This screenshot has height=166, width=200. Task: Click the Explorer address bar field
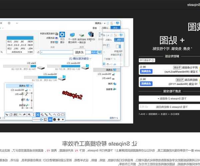tap(71, 52)
